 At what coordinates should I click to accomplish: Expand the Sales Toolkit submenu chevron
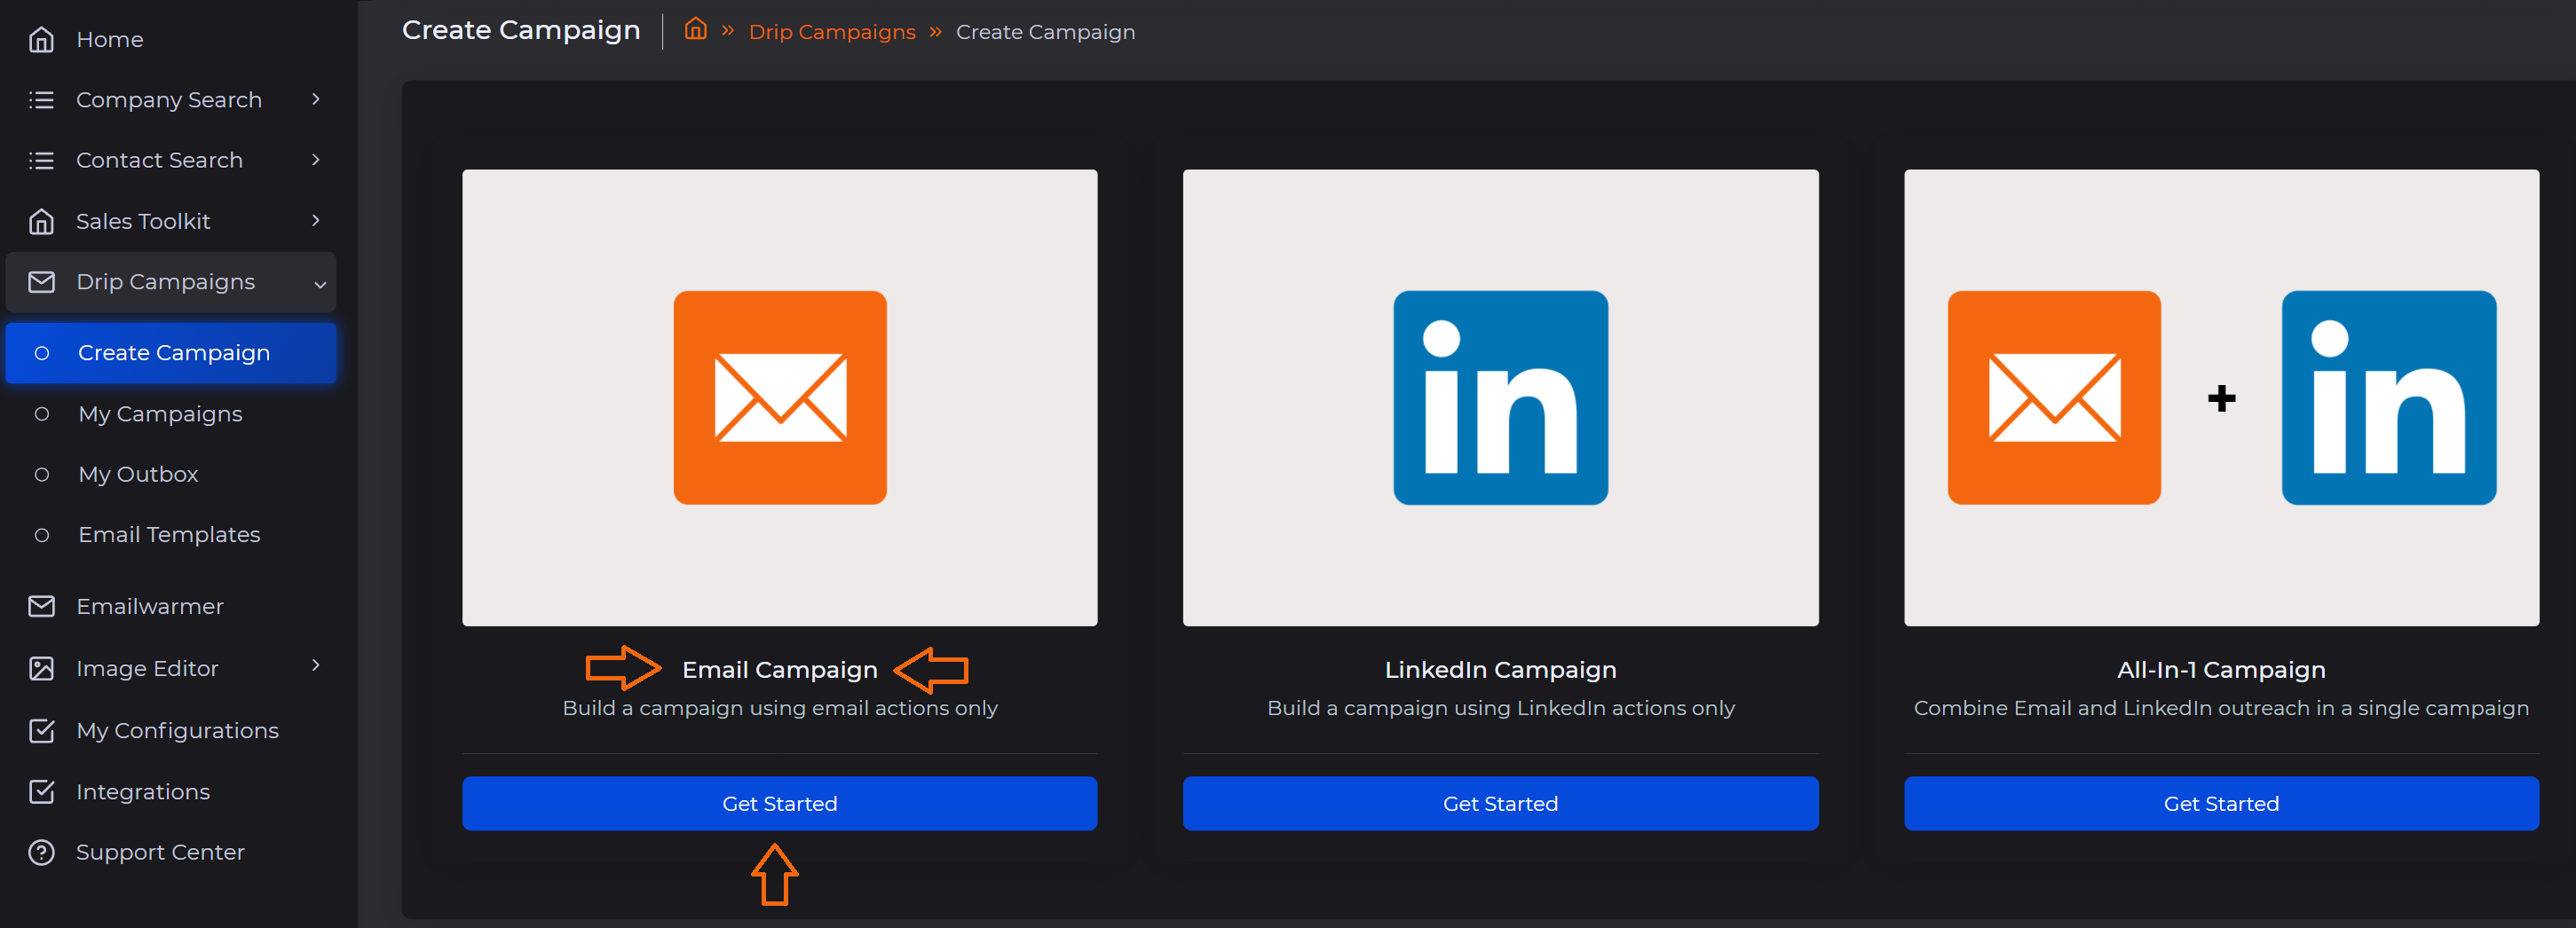(x=316, y=220)
